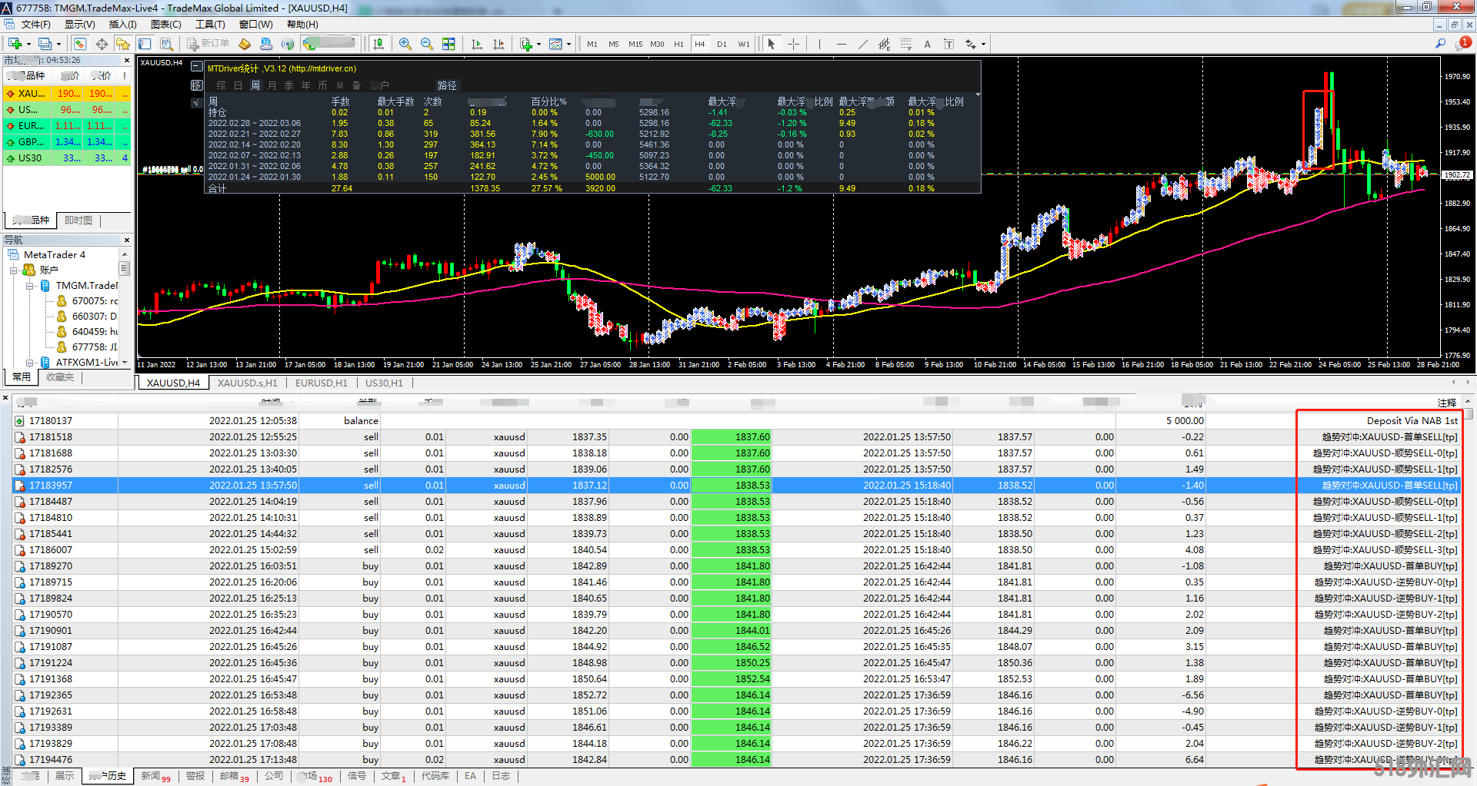Pick the trendline drawing tool

[862, 44]
